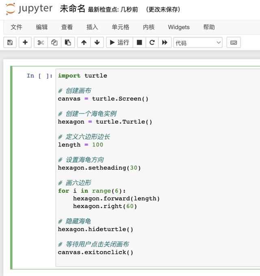Viewport: 260px width, 276px height.
Task: Open the 编辑 menu
Action: [41, 27]
